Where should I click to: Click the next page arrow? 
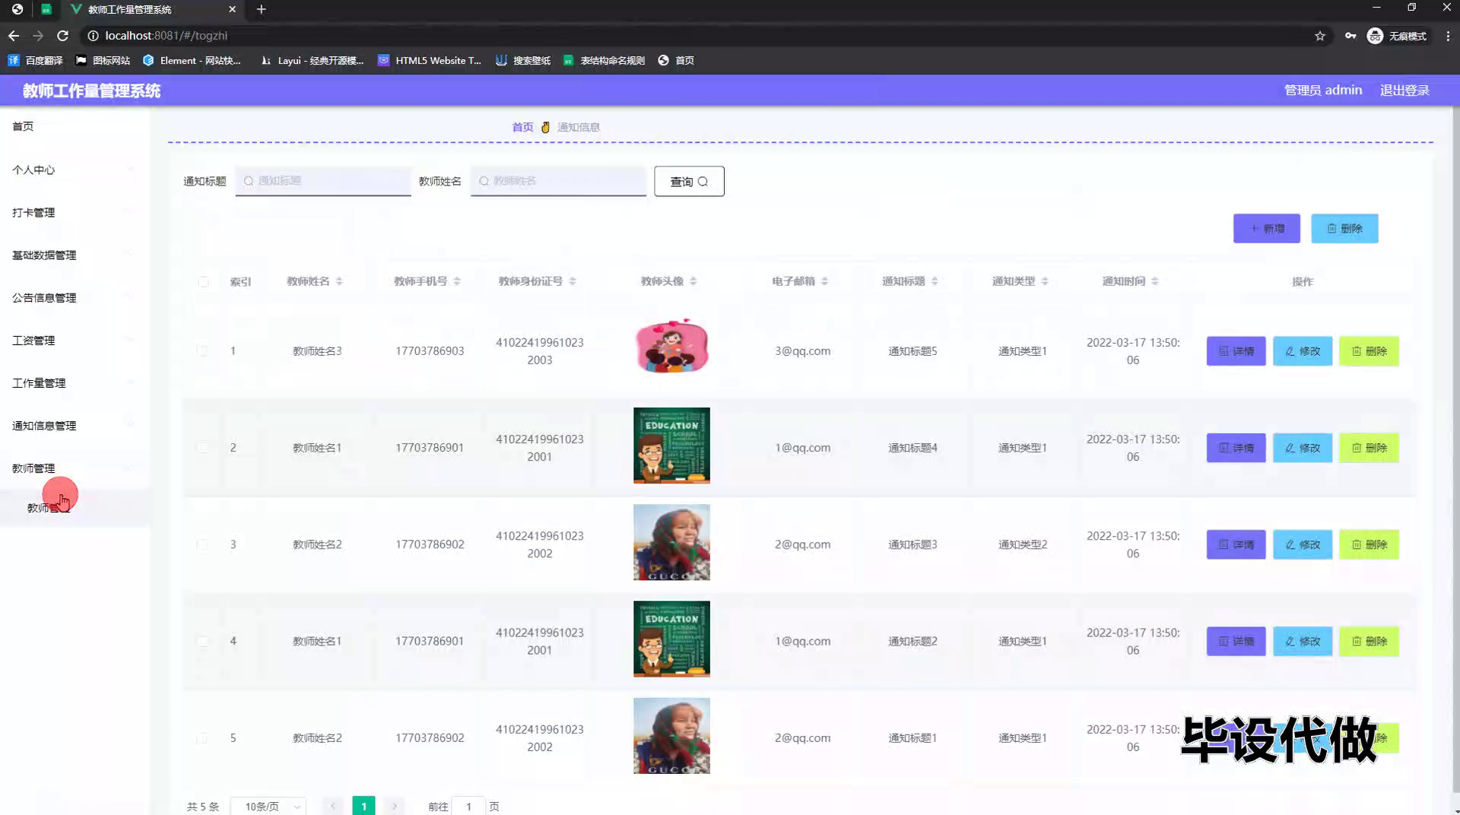[x=395, y=806]
